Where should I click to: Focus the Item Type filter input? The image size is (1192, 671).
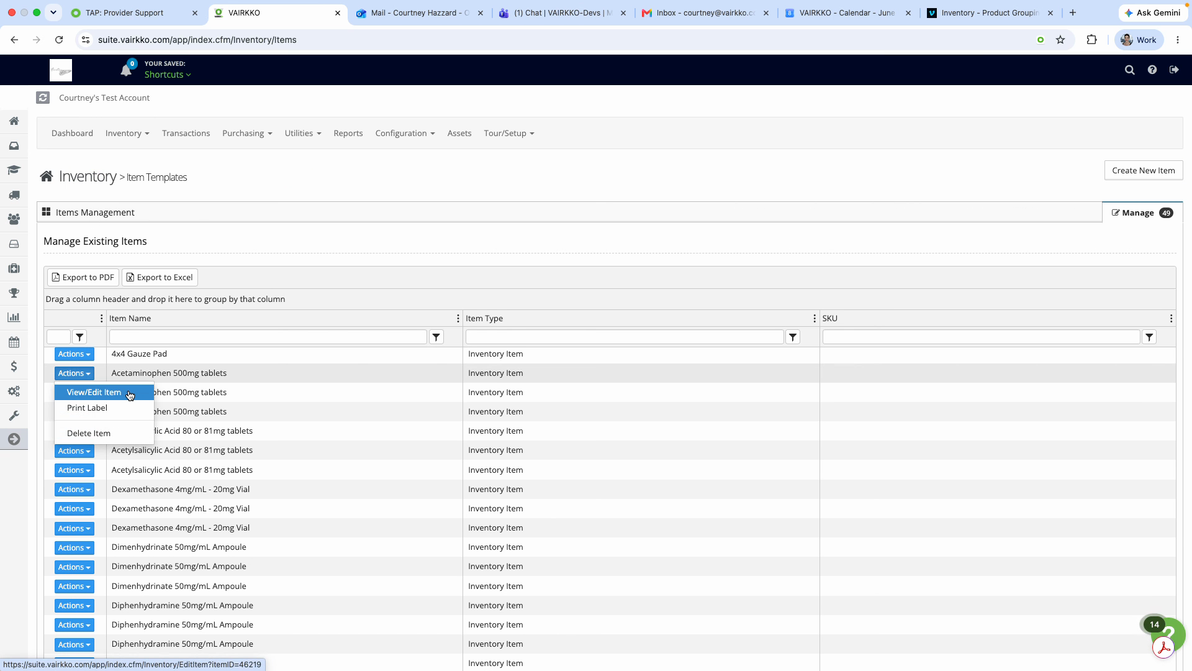coord(625,337)
